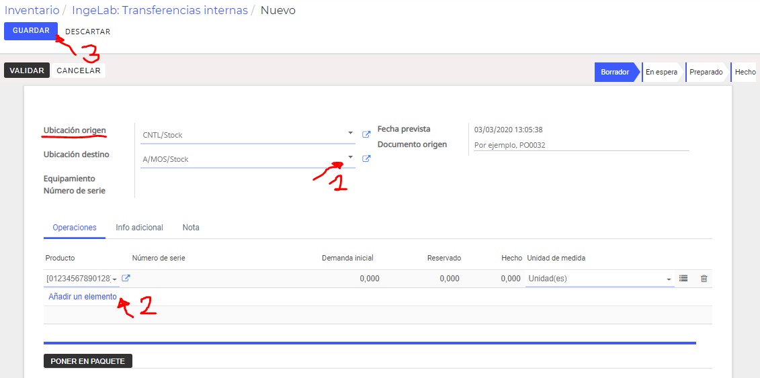760x378 pixels.
Task: Expand the A/MOS/Stock destination location dropdown
Action: click(x=350, y=157)
